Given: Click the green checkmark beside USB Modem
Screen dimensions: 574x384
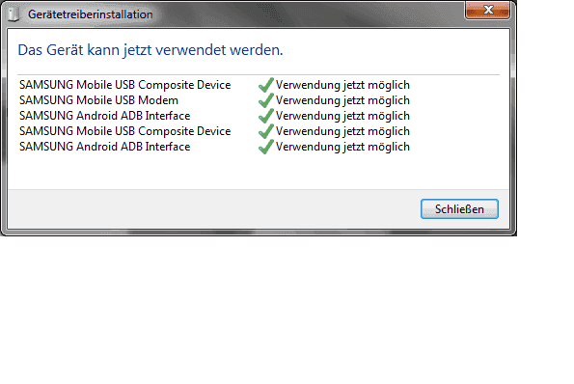Looking at the screenshot, I should [x=266, y=100].
